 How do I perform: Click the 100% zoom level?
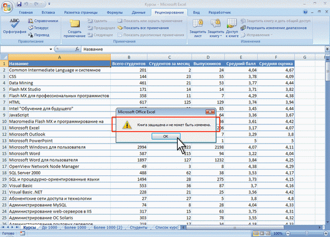pyautogui.click(x=278, y=233)
